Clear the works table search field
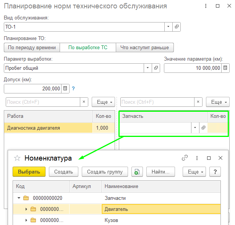 (84, 102)
